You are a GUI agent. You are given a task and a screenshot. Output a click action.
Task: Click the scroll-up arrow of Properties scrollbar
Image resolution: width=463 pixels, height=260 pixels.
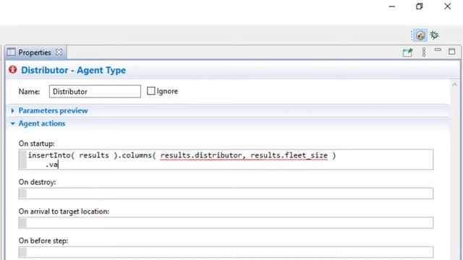(x=454, y=84)
